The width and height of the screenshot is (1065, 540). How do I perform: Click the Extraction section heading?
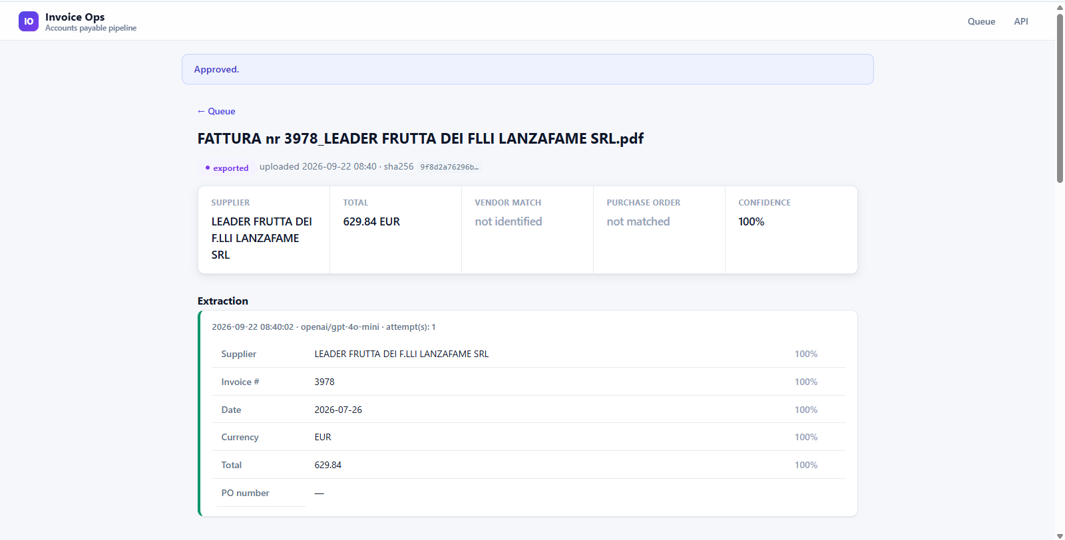point(223,301)
